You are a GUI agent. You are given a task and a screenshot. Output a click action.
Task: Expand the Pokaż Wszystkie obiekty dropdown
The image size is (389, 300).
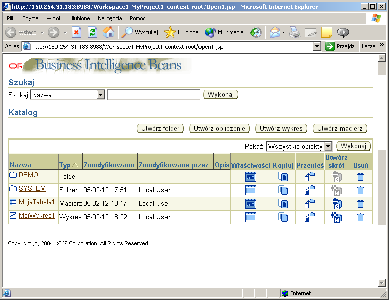click(x=328, y=146)
